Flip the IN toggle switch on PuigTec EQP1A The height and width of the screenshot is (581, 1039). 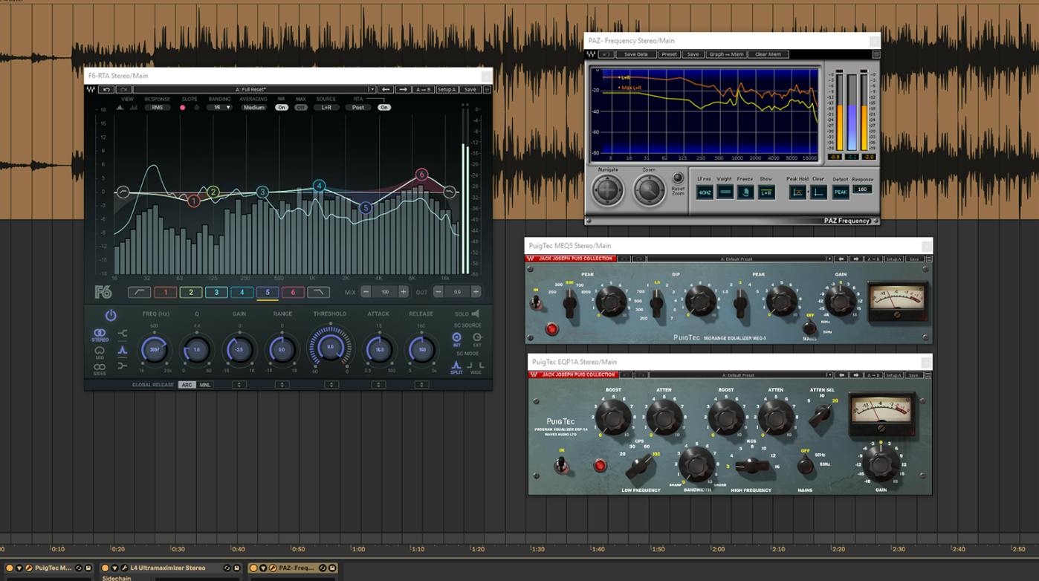coord(563,464)
